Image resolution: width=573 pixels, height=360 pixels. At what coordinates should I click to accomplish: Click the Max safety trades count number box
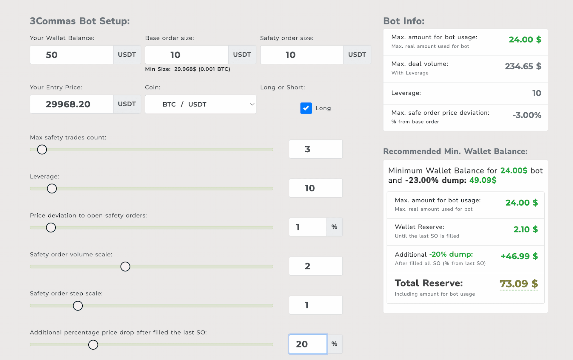[315, 149]
